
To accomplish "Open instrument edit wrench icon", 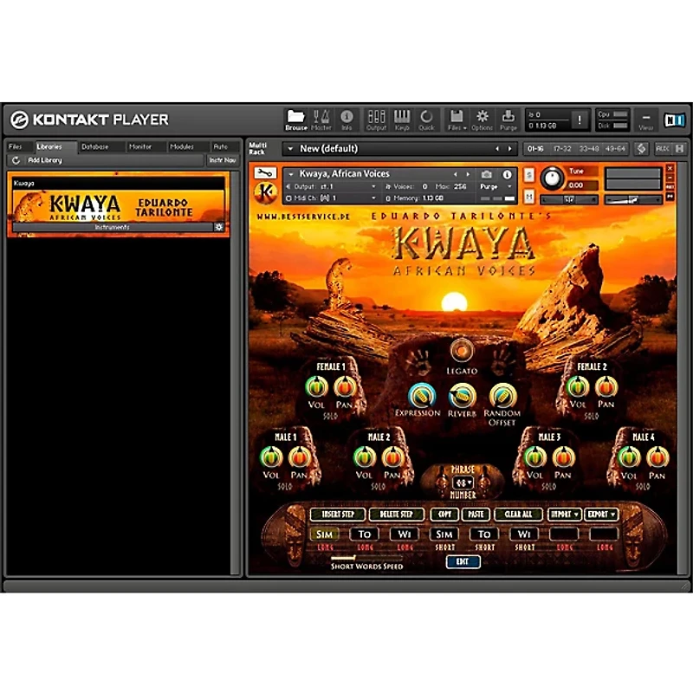I will point(265,172).
